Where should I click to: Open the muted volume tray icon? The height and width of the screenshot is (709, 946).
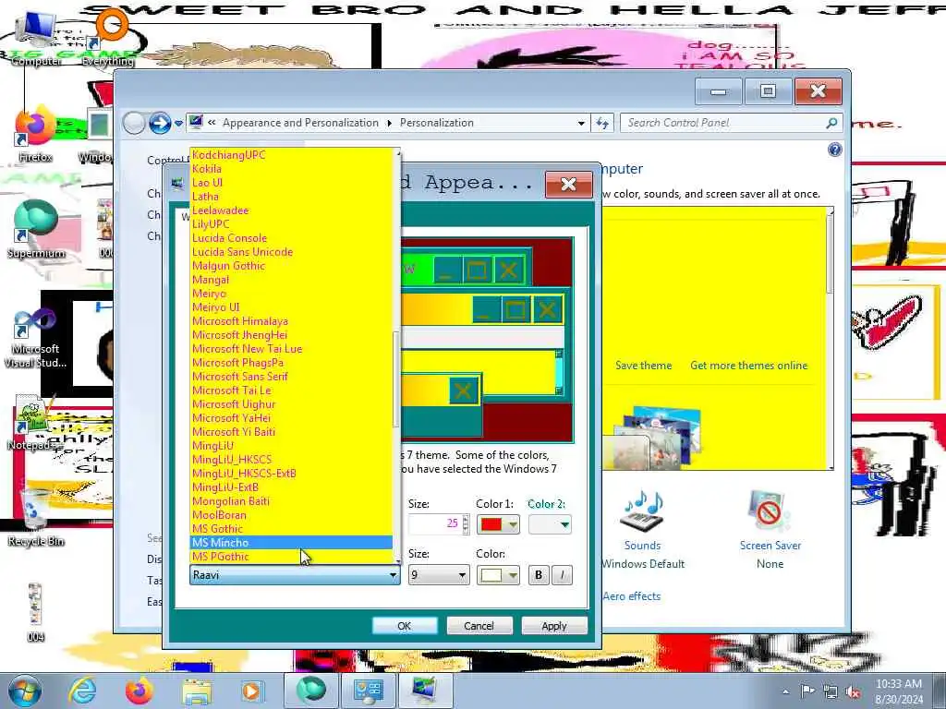(854, 692)
